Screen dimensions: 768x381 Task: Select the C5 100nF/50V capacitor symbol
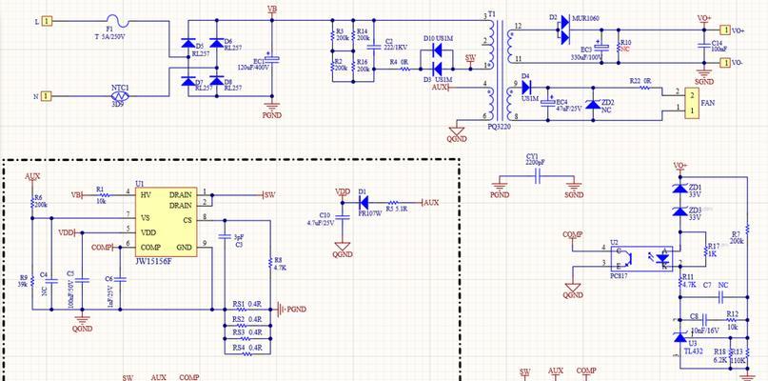82,281
